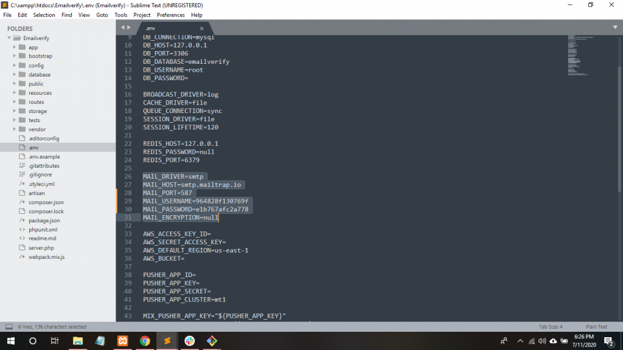Expand the app folder

coord(15,47)
